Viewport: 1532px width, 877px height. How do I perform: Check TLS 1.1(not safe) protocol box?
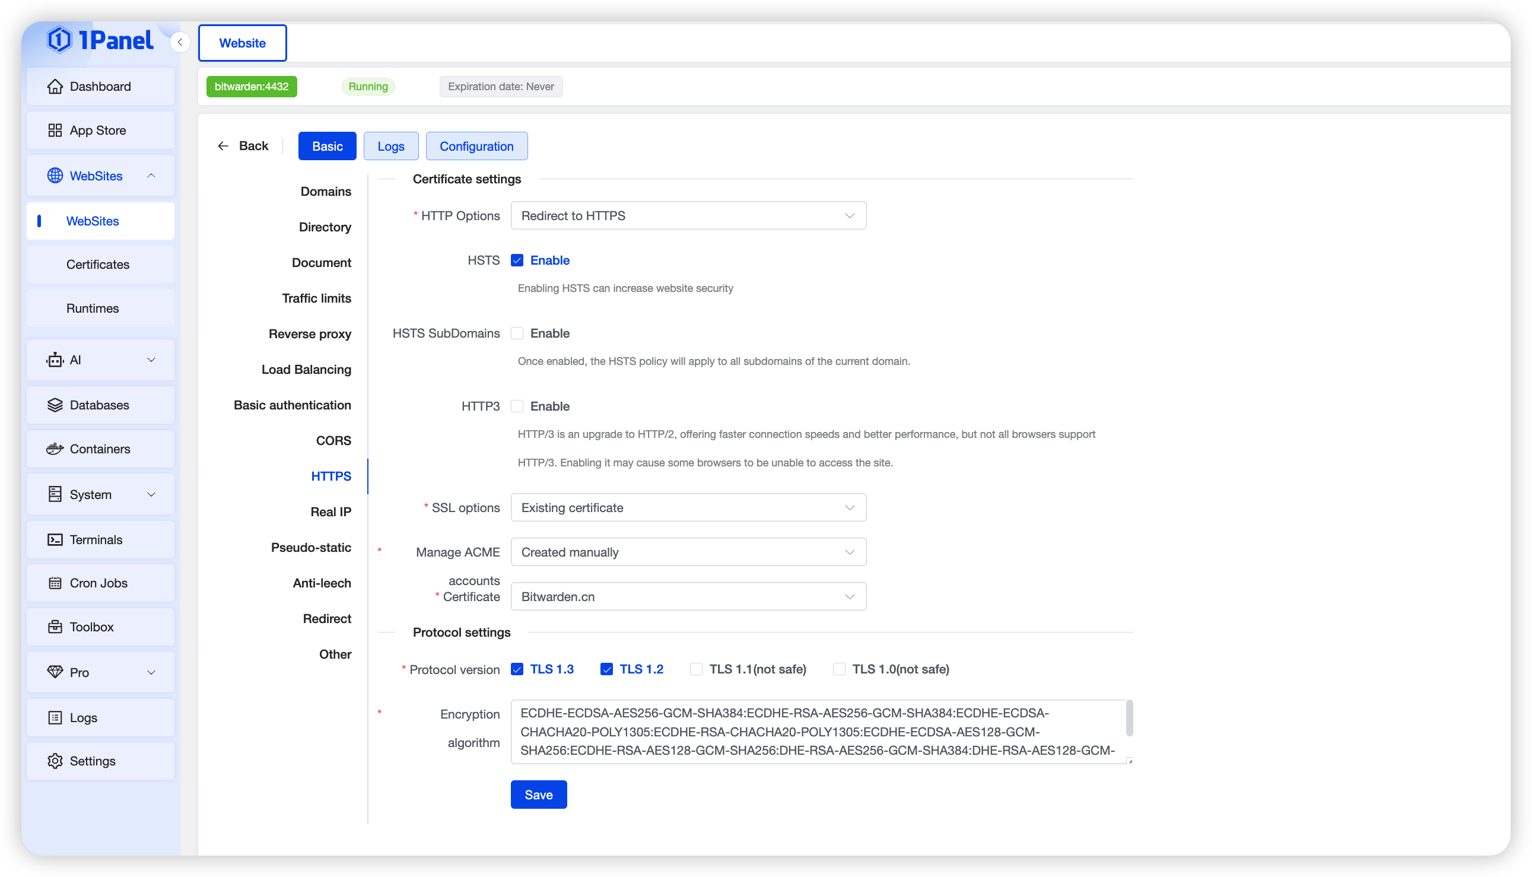pyautogui.click(x=696, y=669)
